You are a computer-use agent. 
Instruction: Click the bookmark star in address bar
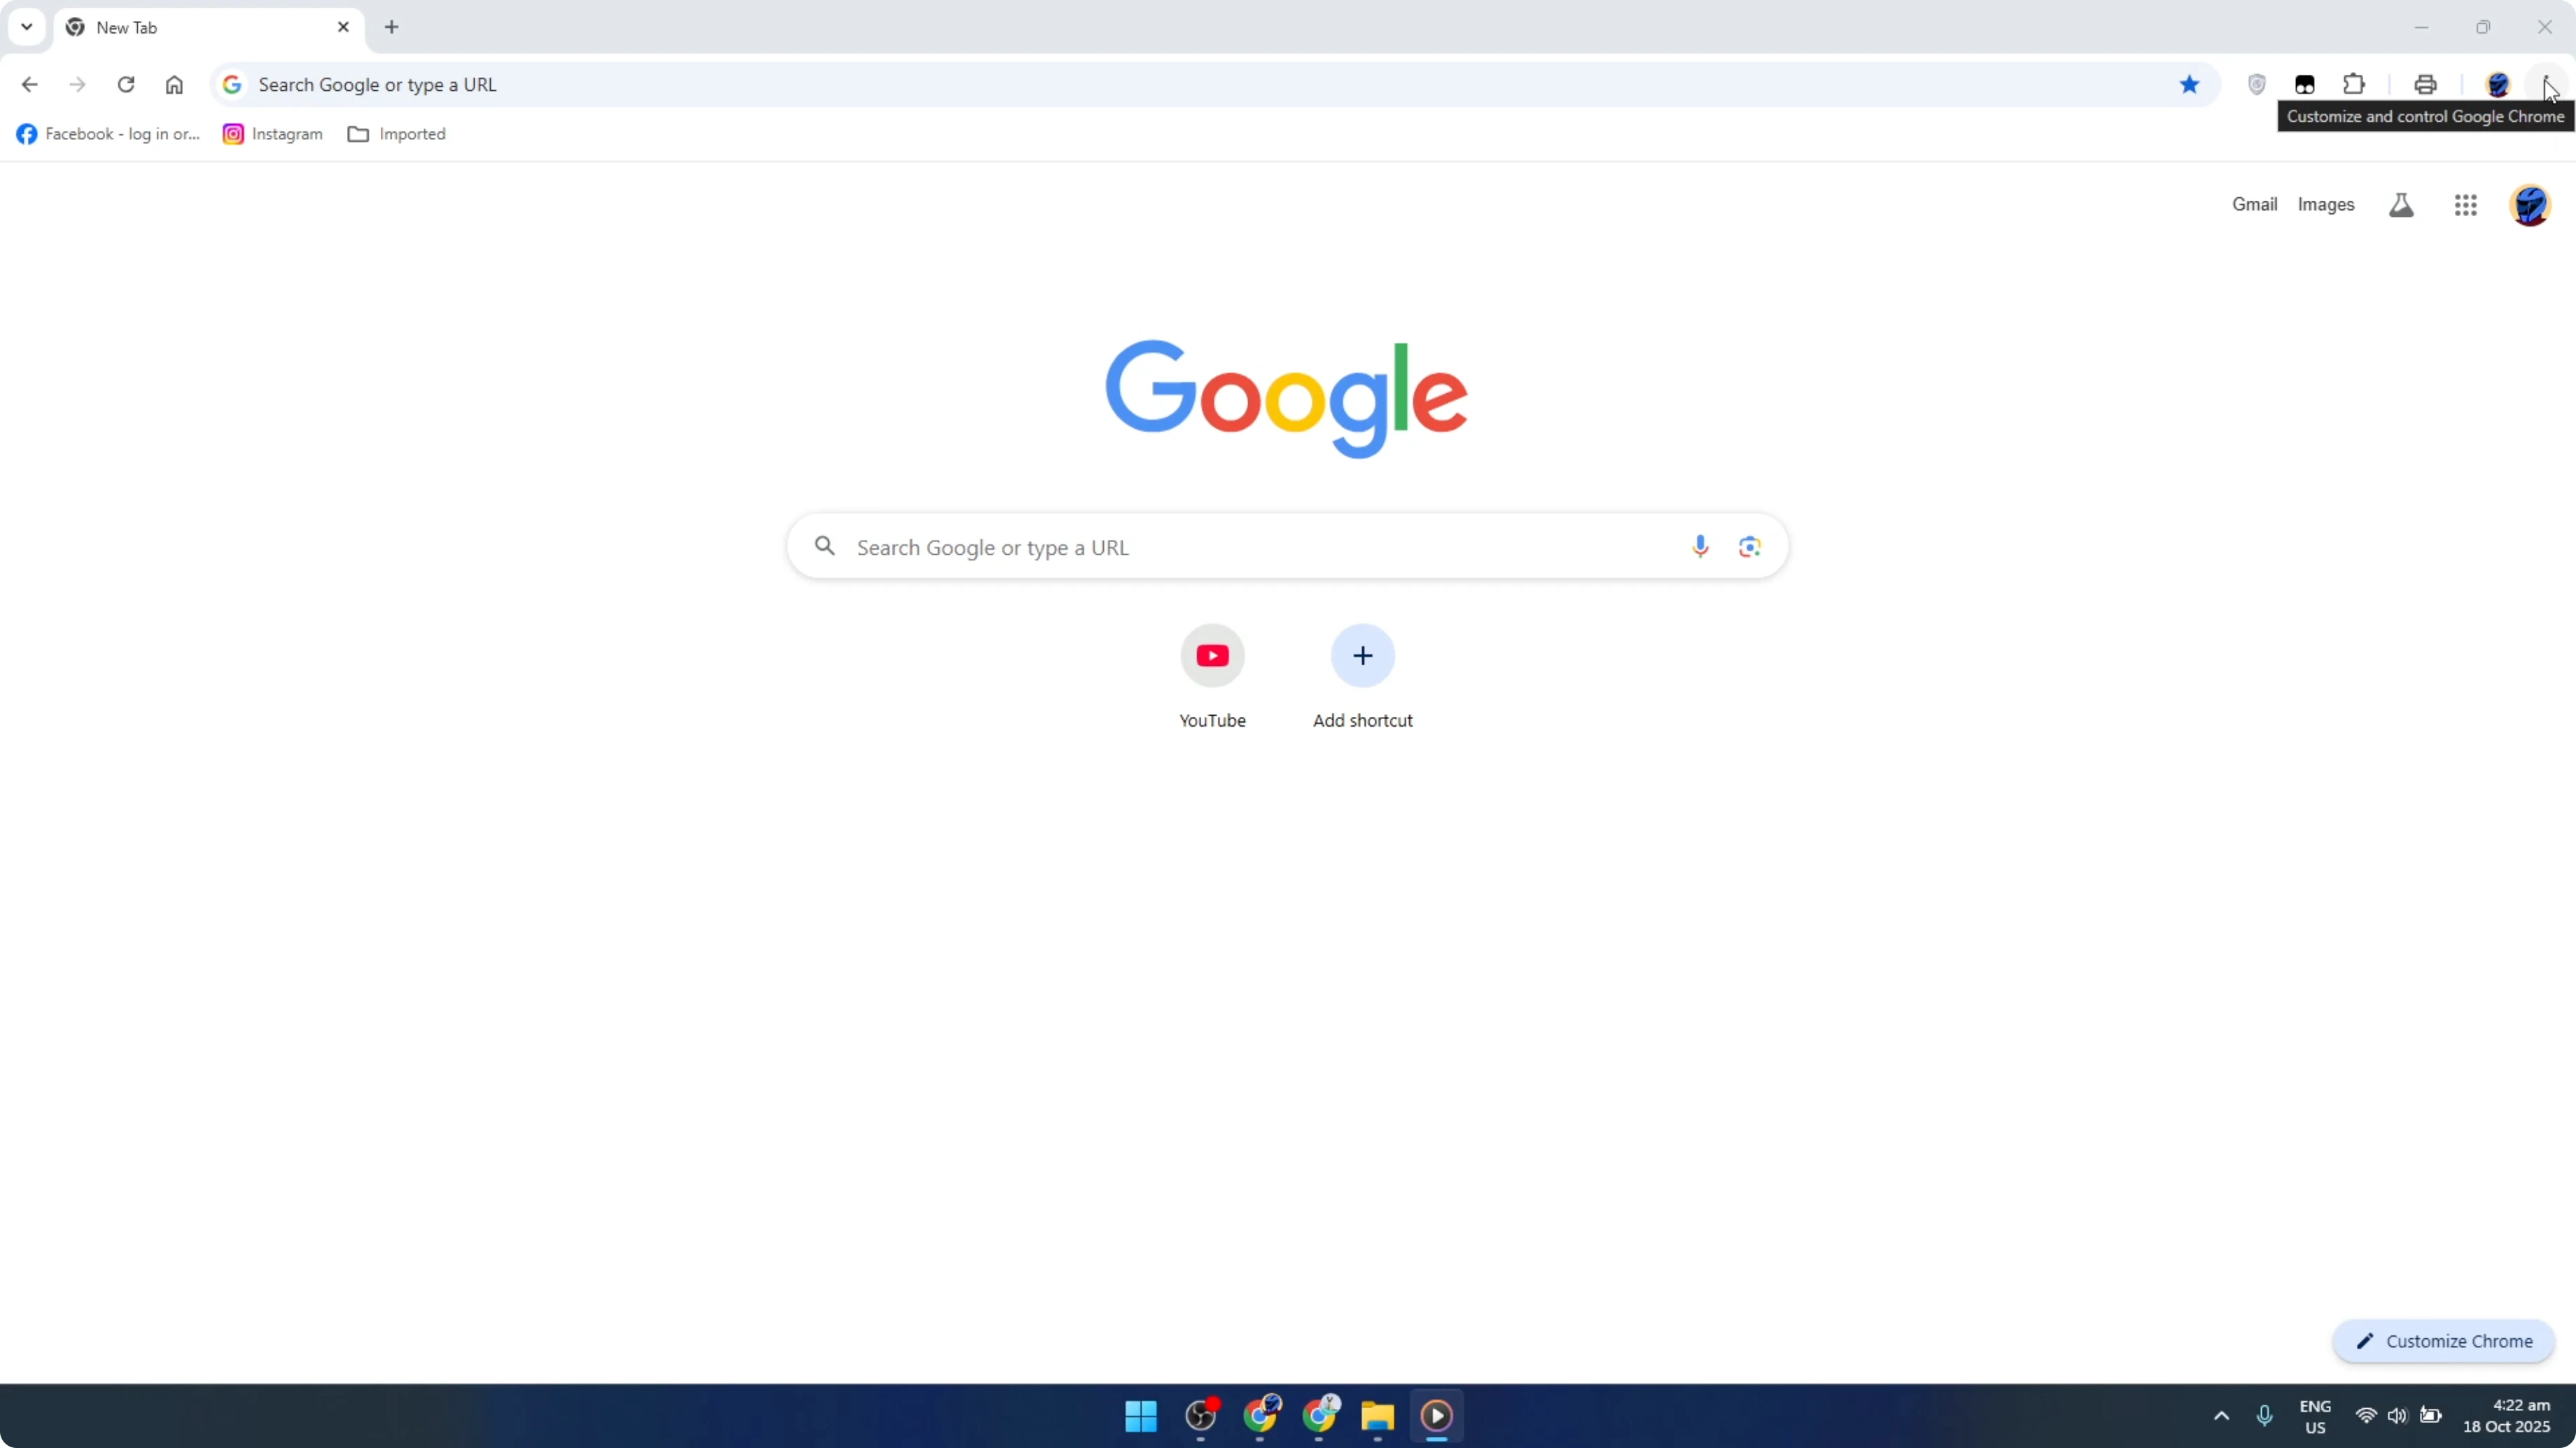click(2189, 85)
